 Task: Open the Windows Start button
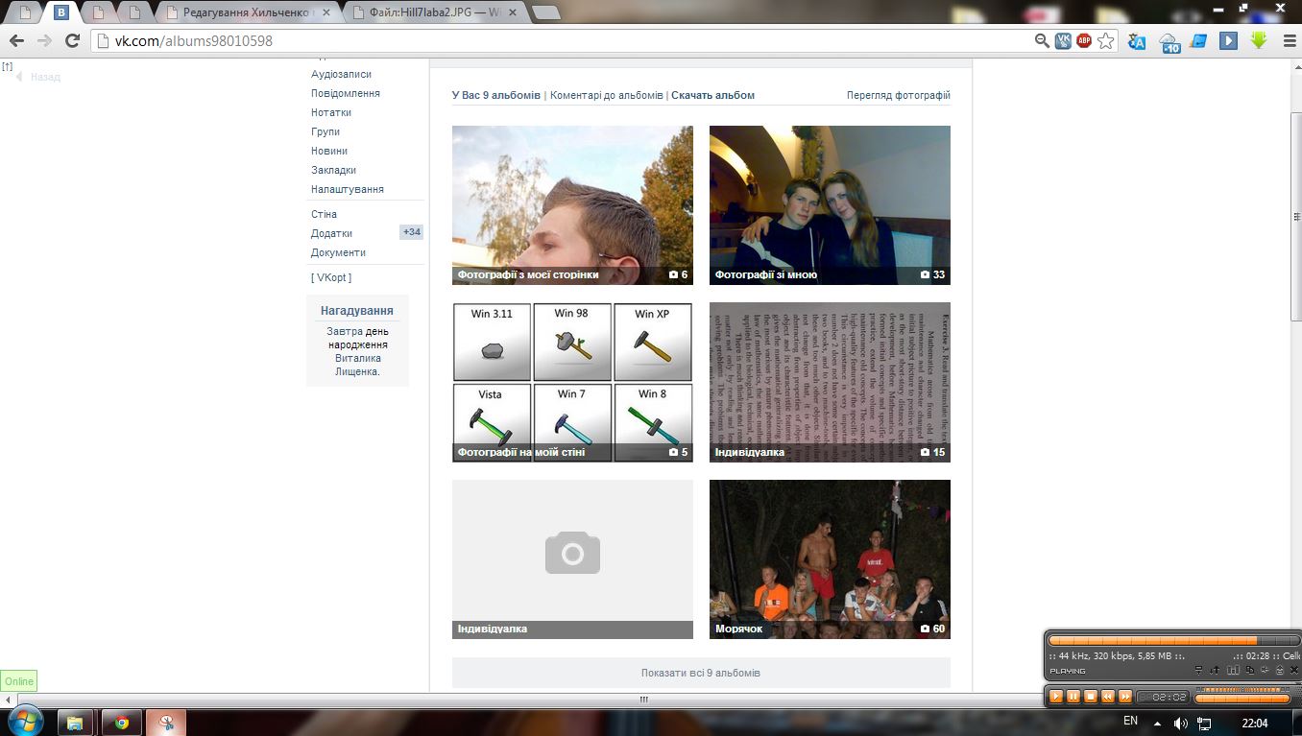pos(24,721)
